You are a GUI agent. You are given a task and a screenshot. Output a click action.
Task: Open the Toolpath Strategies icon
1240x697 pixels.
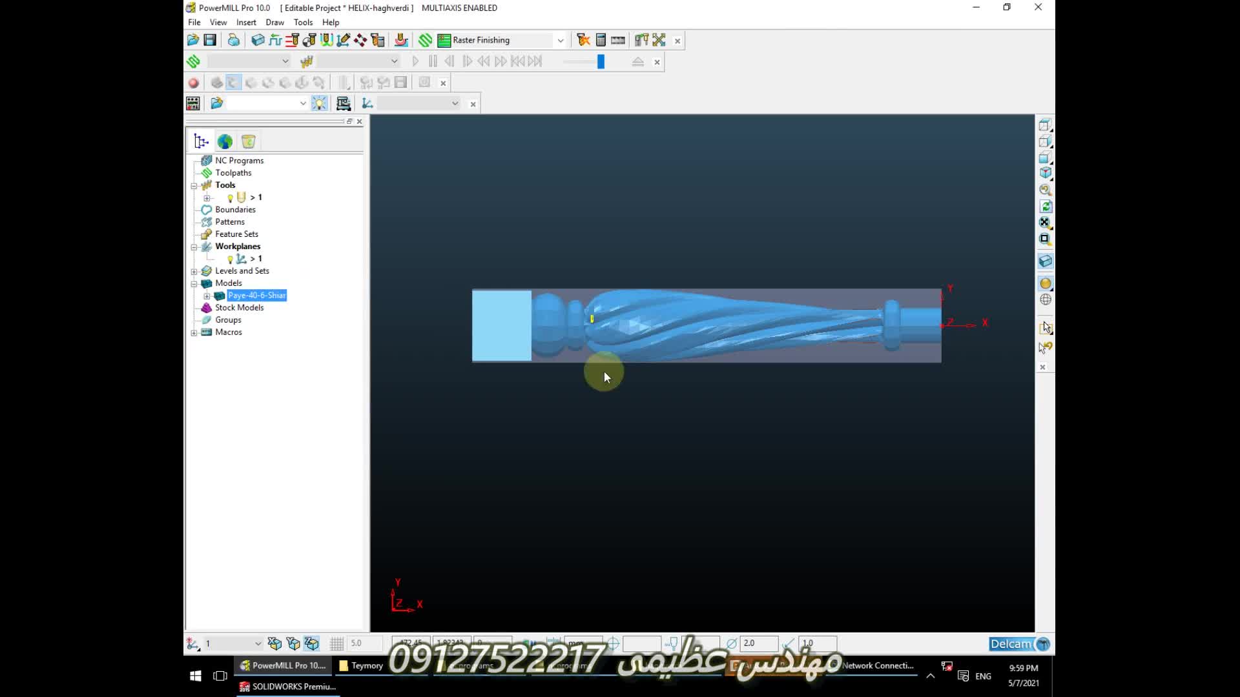click(425, 40)
